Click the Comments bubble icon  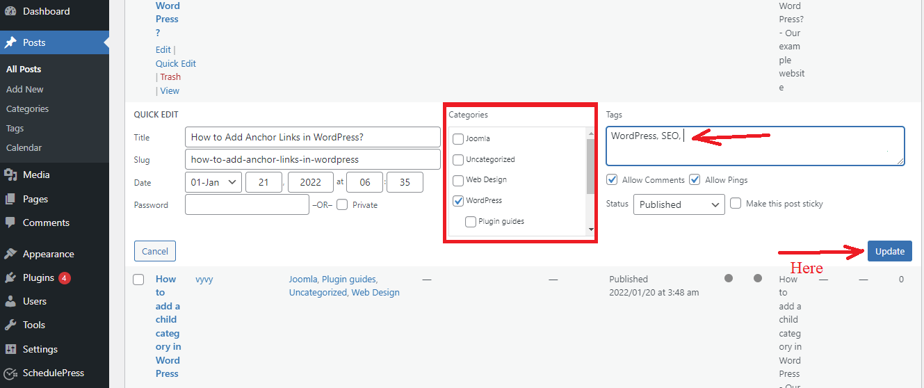10,223
